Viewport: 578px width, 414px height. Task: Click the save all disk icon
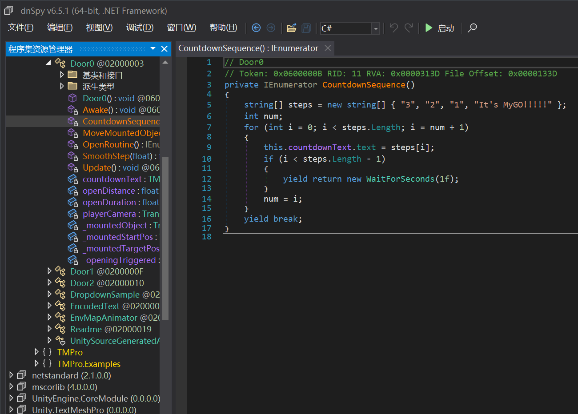click(306, 28)
